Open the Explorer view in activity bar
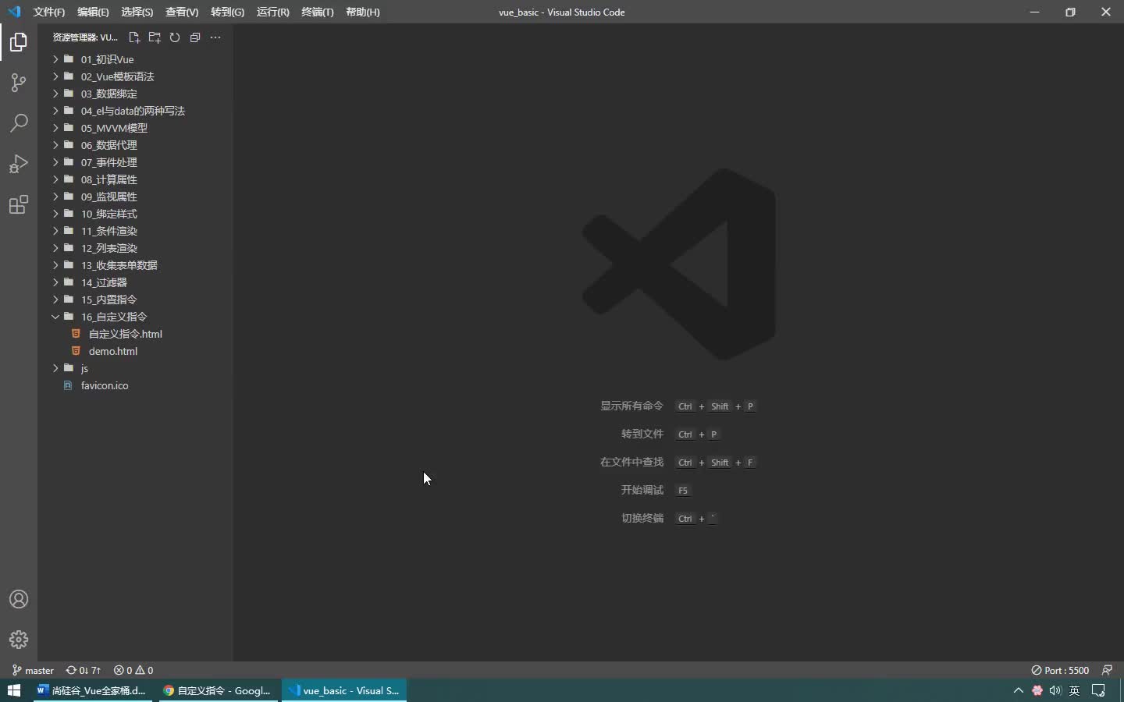The width and height of the screenshot is (1124, 702). 19,42
